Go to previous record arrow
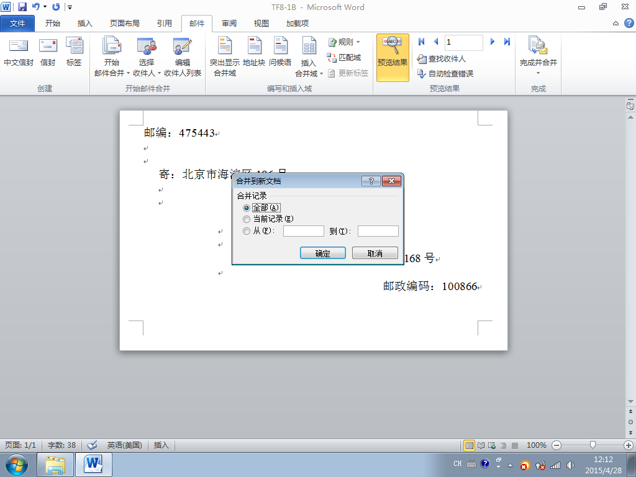This screenshot has height=477, width=636. (436, 42)
